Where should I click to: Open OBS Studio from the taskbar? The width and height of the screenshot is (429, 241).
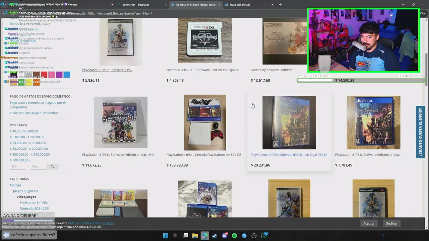click(254, 236)
